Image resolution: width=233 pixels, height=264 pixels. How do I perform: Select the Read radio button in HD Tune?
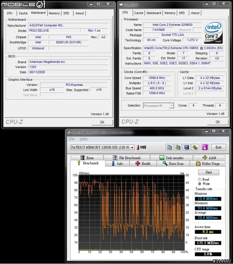click(x=200, y=180)
